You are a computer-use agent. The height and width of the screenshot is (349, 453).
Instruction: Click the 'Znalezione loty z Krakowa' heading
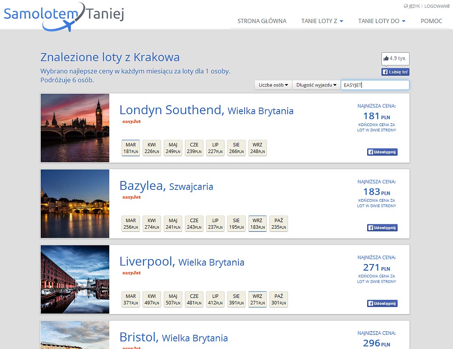(x=110, y=57)
